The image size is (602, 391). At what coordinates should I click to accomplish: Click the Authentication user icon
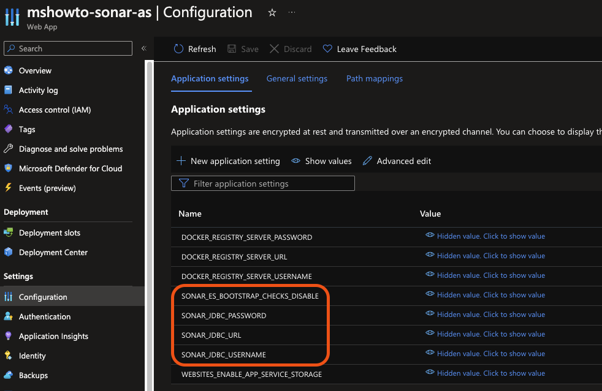[x=9, y=316]
